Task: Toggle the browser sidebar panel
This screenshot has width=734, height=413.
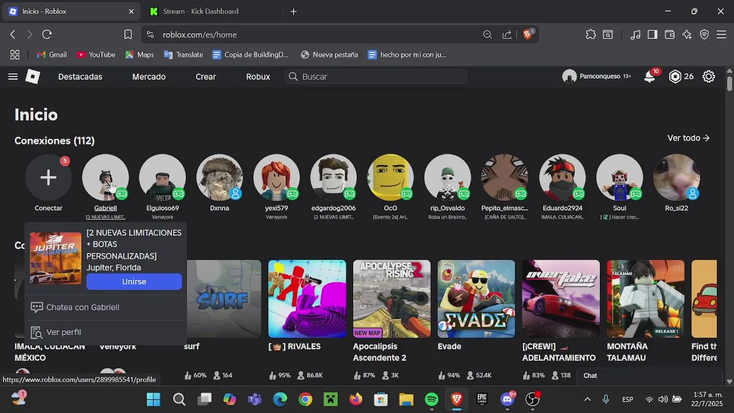Action: pos(652,34)
